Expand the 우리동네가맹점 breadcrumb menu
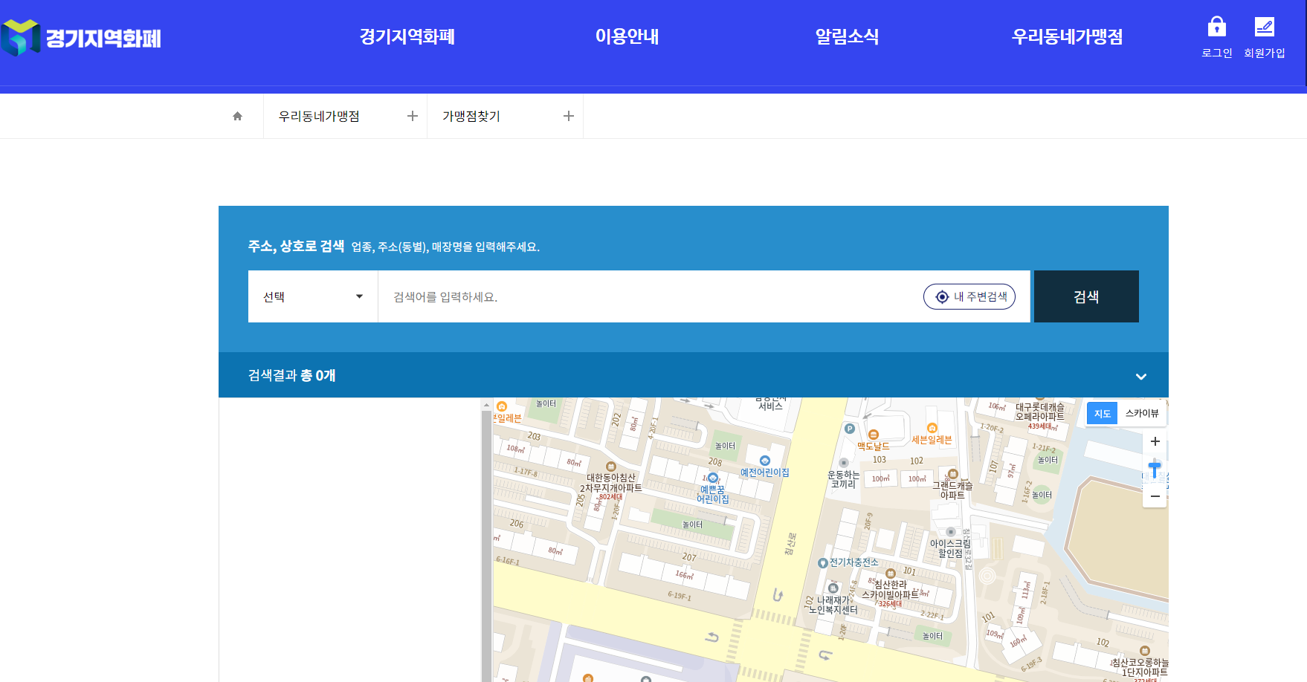1307x682 pixels. point(413,116)
